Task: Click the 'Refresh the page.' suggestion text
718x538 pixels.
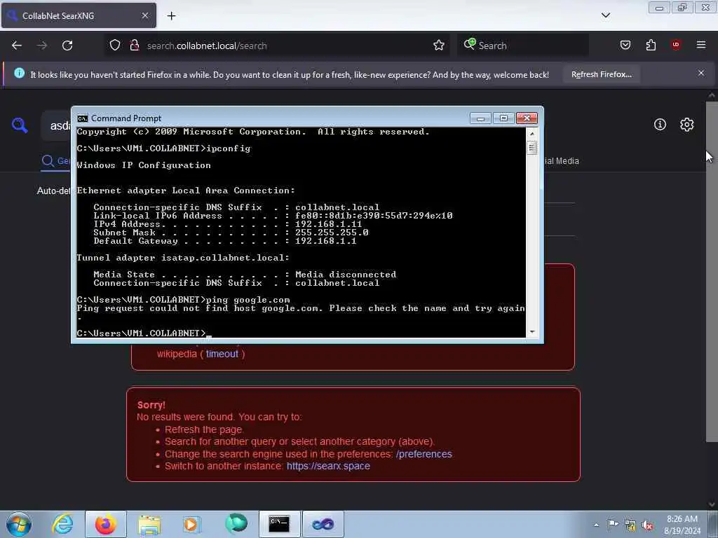Action: [204, 429]
